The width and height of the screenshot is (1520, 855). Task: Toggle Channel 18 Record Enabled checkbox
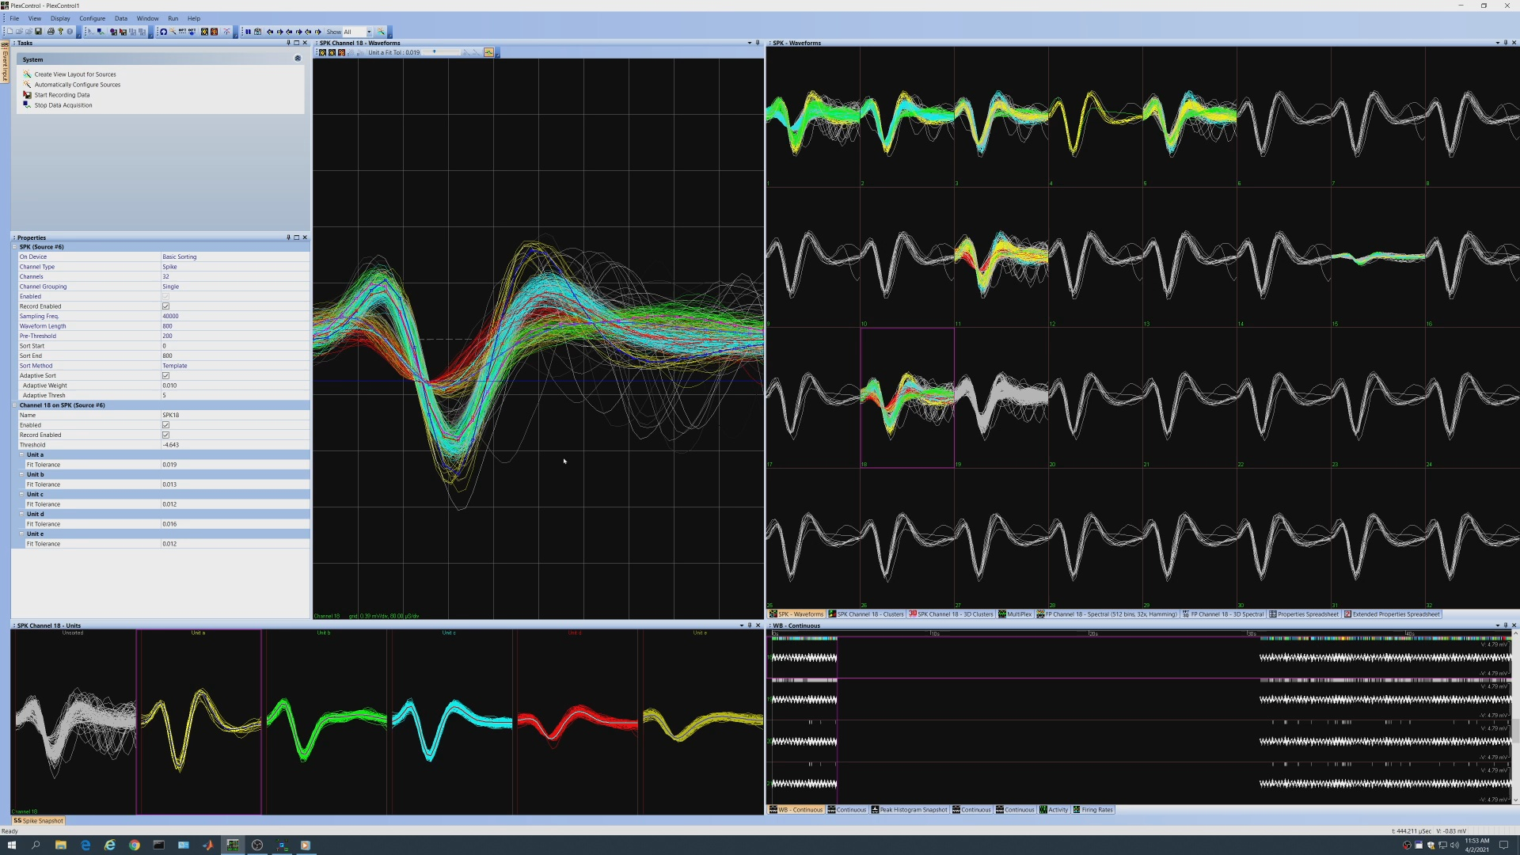tap(165, 435)
